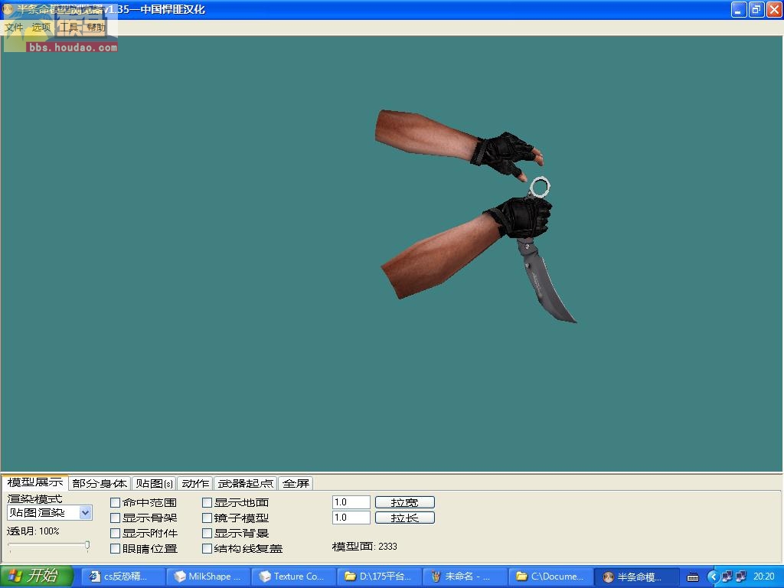Image resolution: width=784 pixels, height=588 pixels.
Task: Click the 20:20 taskbar clock
Action: click(763, 577)
